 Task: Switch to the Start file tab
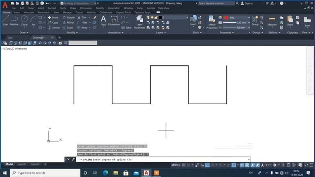click(x=10, y=37)
